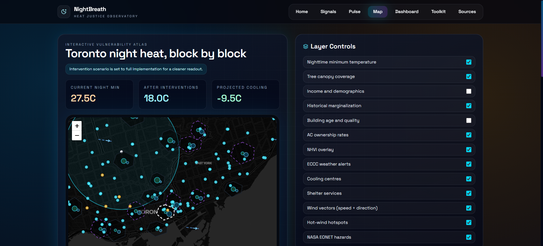Click the Layer Controls stack icon
The image size is (543, 246).
pos(306,46)
